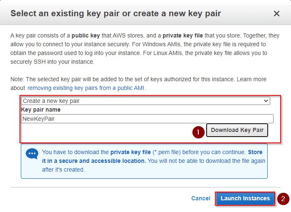Open the 'Create a new key pair' combo box
The height and width of the screenshot is (212, 291).
pyautogui.click(x=145, y=101)
